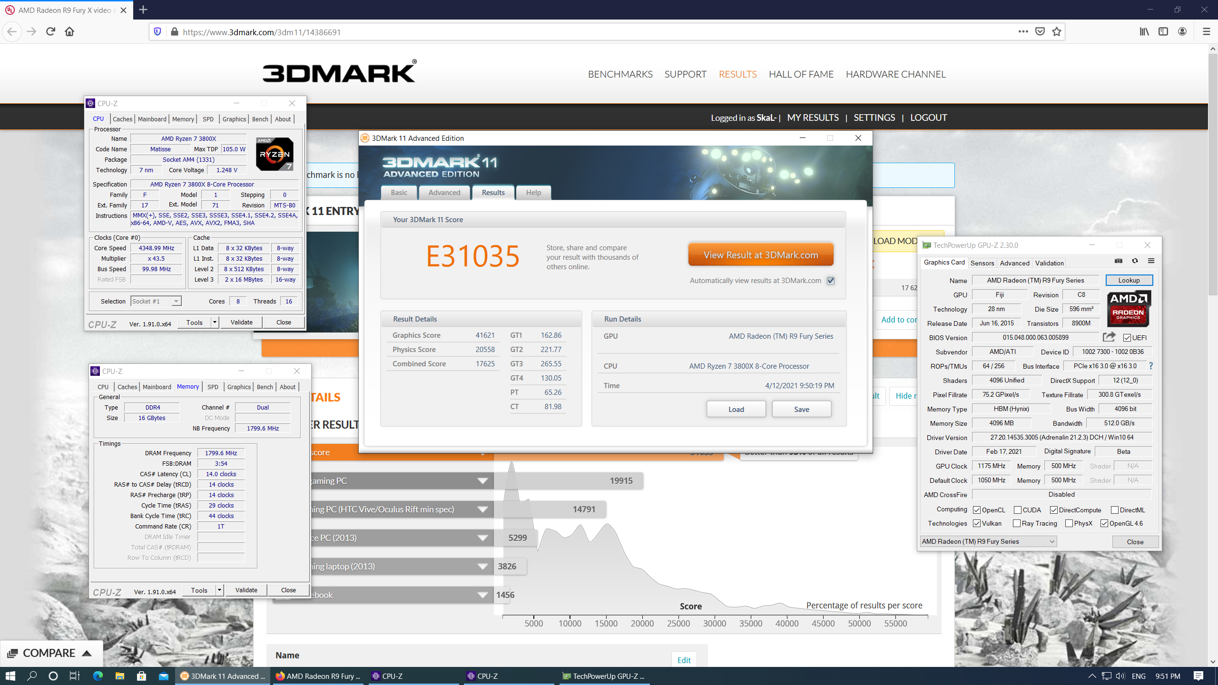This screenshot has width=1218, height=685.
Task: Click the ENG language indicator in tray
Action: [1139, 676]
